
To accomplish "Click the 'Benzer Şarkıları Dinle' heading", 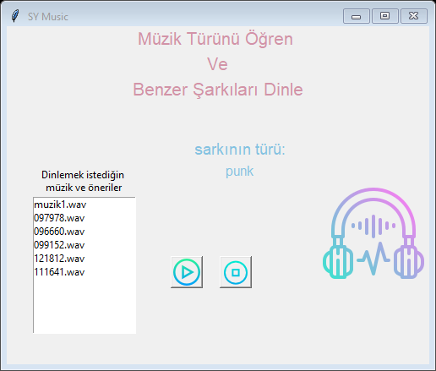I will [218, 90].
